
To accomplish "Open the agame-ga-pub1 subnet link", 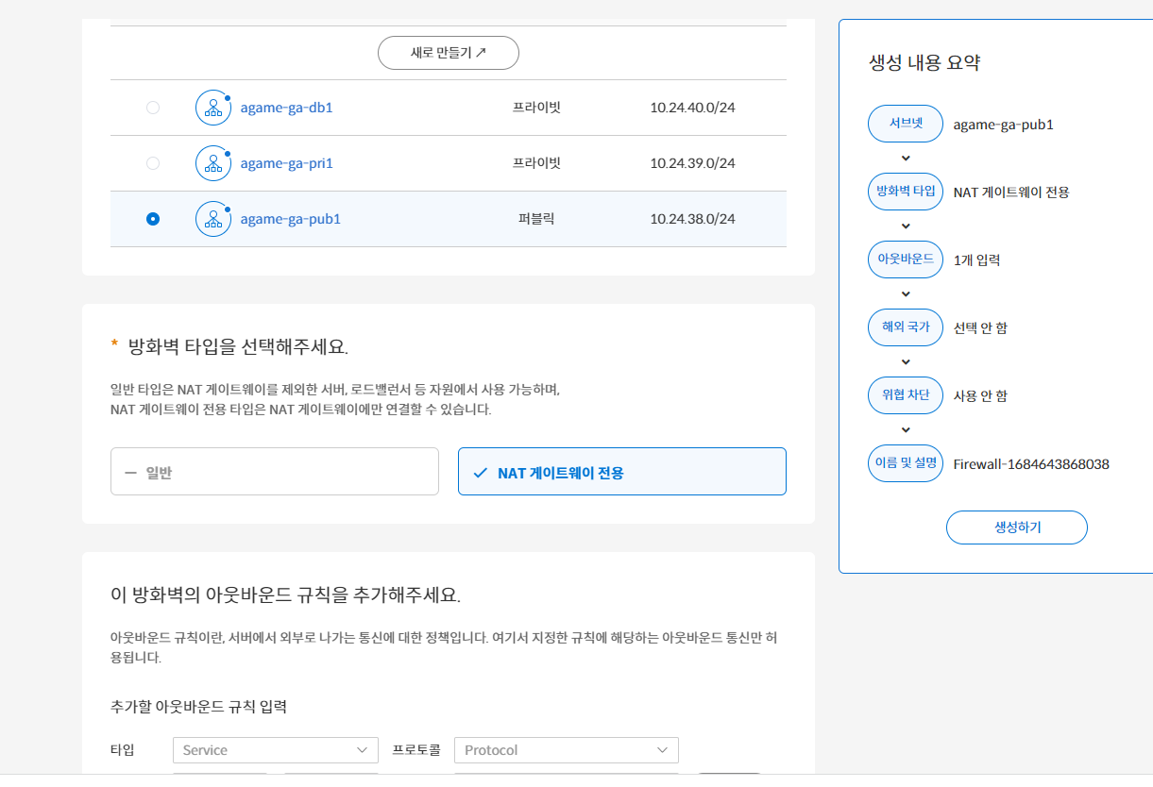I will [291, 219].
